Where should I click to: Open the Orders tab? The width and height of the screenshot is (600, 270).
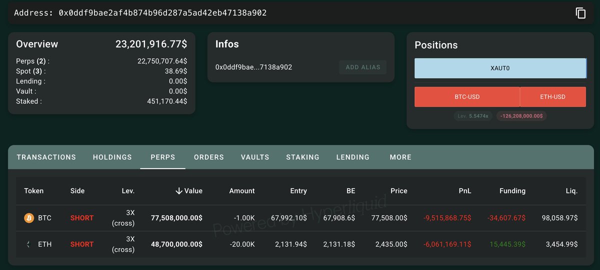coord(209,157)
